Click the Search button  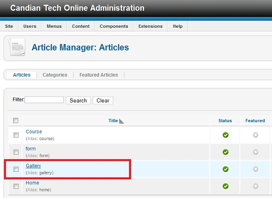78,100
